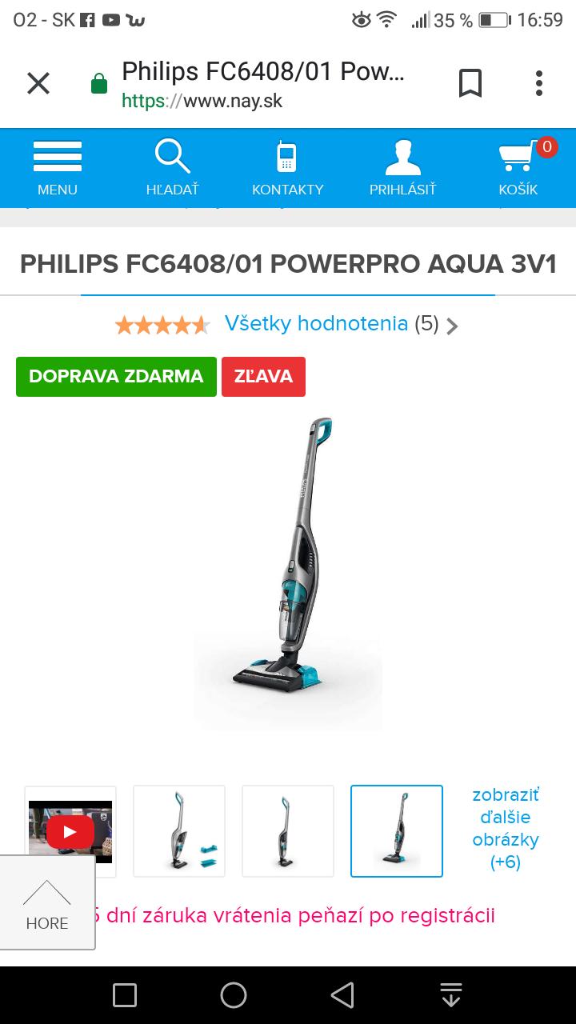Select thumbnail showing vacuum with accessories

(x=179, y=832)
